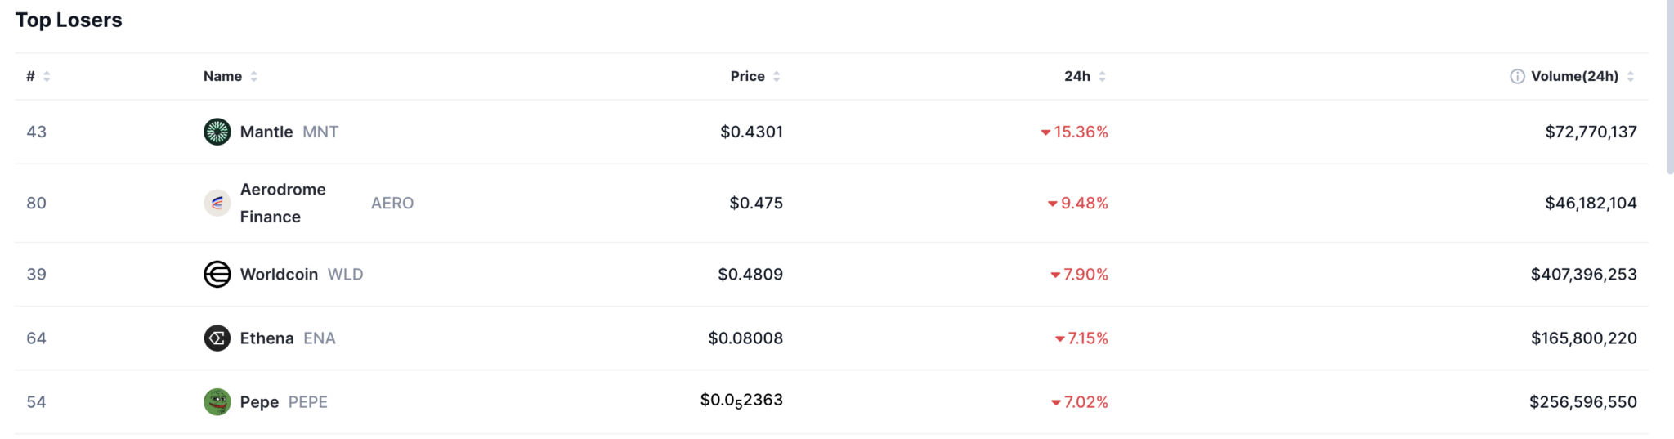The image size is (1674, 439).
Task: Click the vertical page scrollbar
Action: (x=1670, y=86)
